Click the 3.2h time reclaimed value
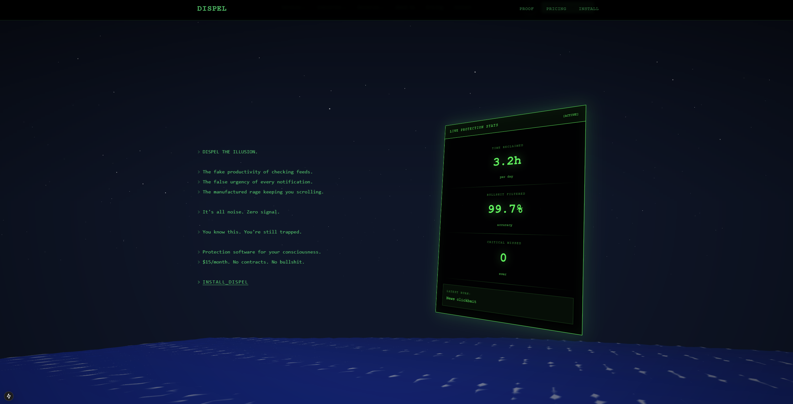This screenshot has width=793, height=404. click(x=507, y=161)
